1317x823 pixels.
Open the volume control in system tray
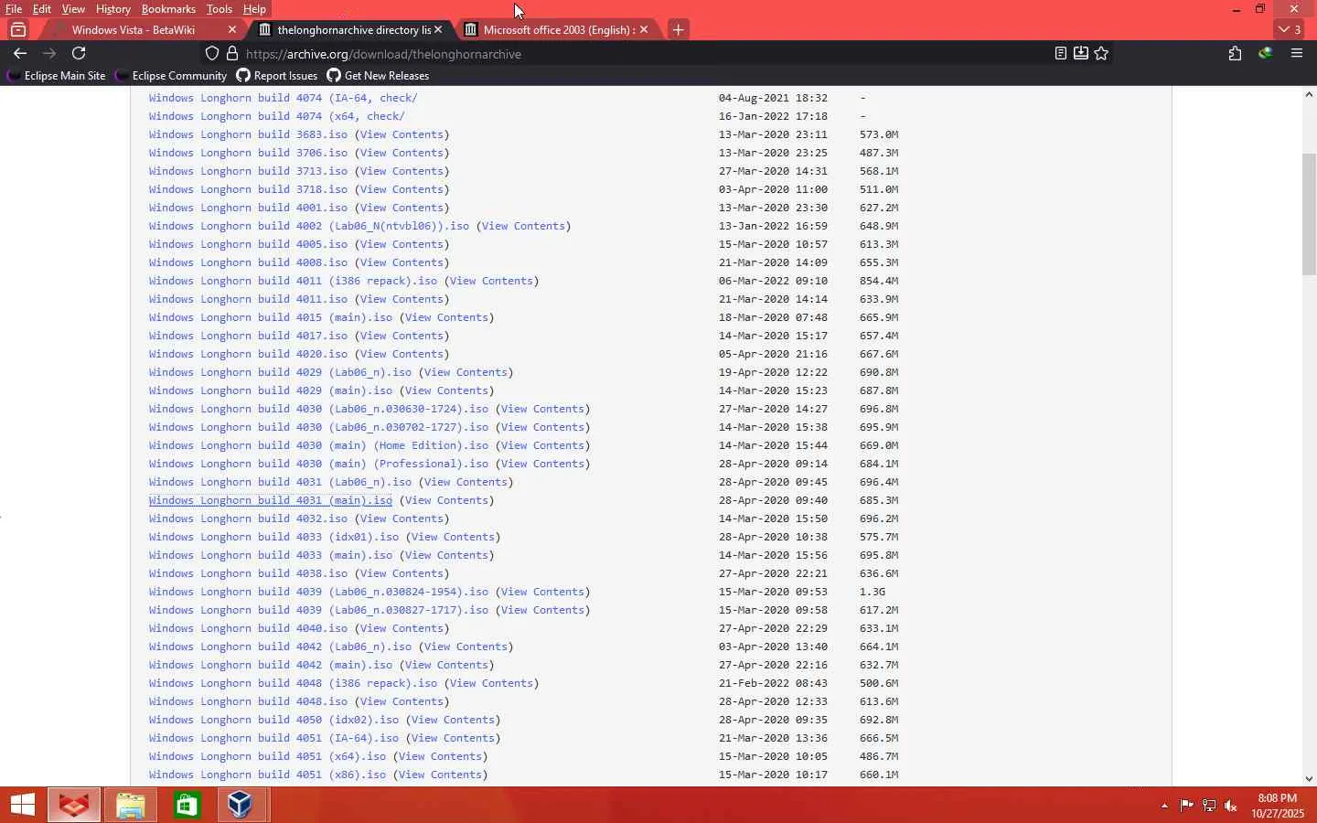(x=1231, y=806)
